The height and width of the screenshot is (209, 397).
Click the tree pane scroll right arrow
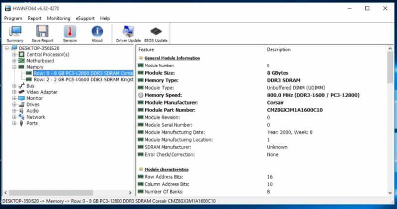click(x=130, y=193)
